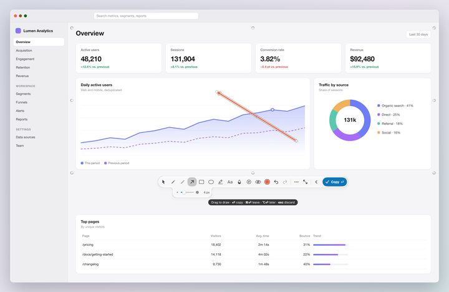Toggle the This period legend entry

(90, 163)
